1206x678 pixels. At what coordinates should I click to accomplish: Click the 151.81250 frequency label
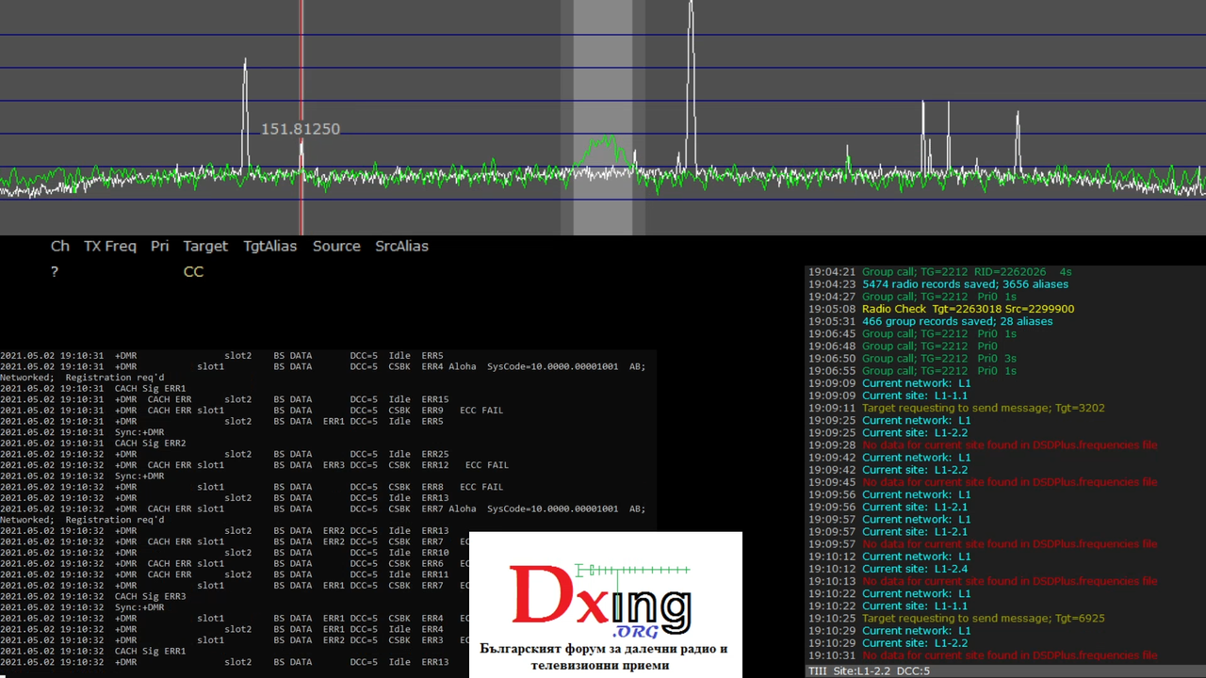301,129
